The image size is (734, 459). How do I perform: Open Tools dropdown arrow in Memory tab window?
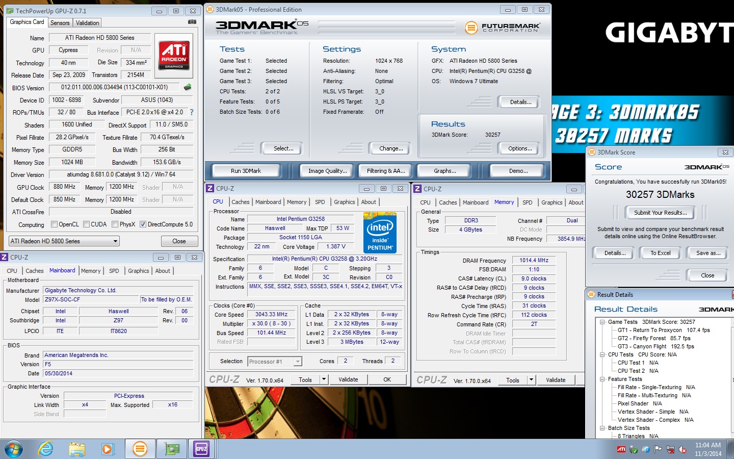531,380
